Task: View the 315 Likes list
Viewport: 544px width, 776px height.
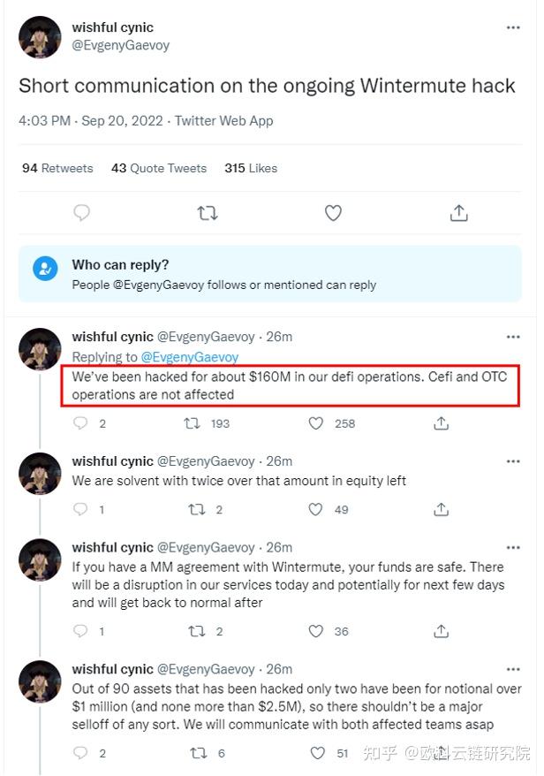Action: point(251,168)
